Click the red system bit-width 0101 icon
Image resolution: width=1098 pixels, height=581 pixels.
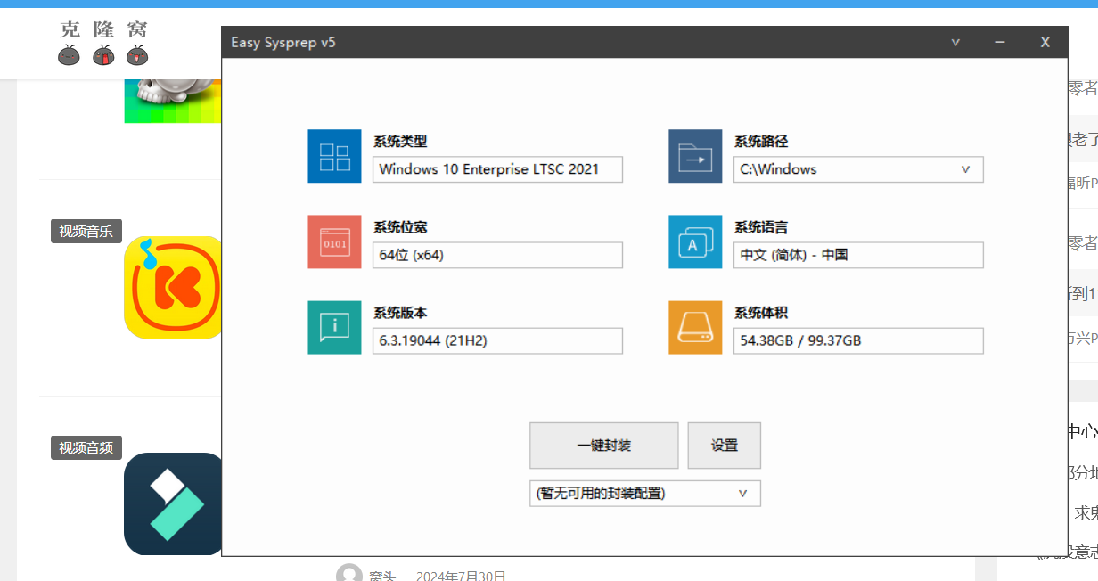(334, 241)
